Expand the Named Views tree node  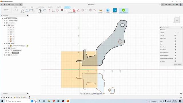click(4, 23)
